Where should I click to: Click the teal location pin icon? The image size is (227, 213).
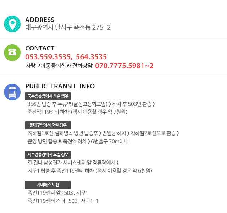tap(12, 24)
